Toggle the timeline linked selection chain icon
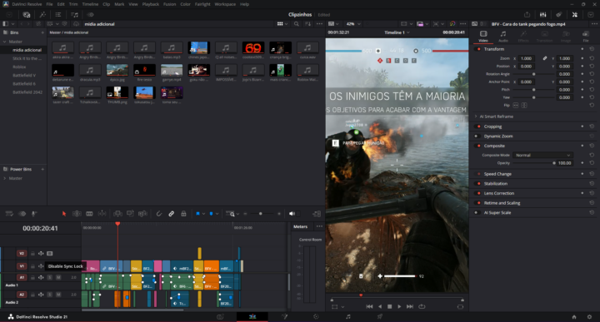Viewport: 600px width, 322px height. (x=172, y=214)
